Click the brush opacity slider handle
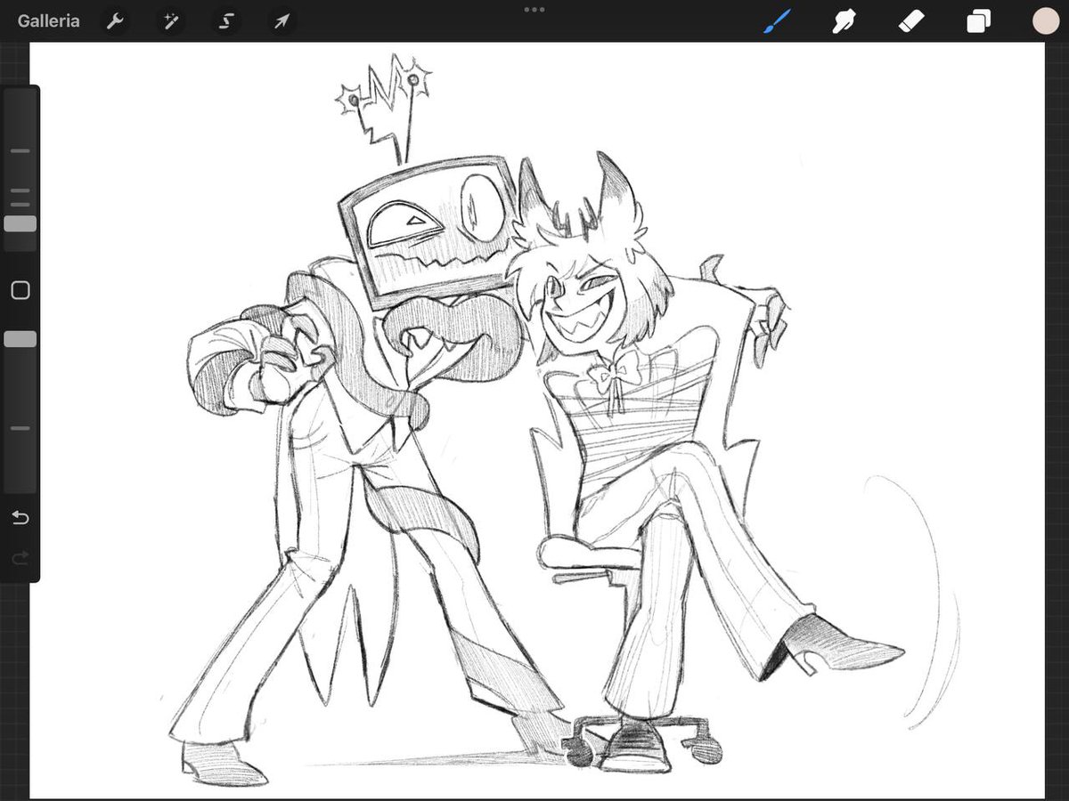This screenshot has height=801, width=1069. tap(20, 339)
